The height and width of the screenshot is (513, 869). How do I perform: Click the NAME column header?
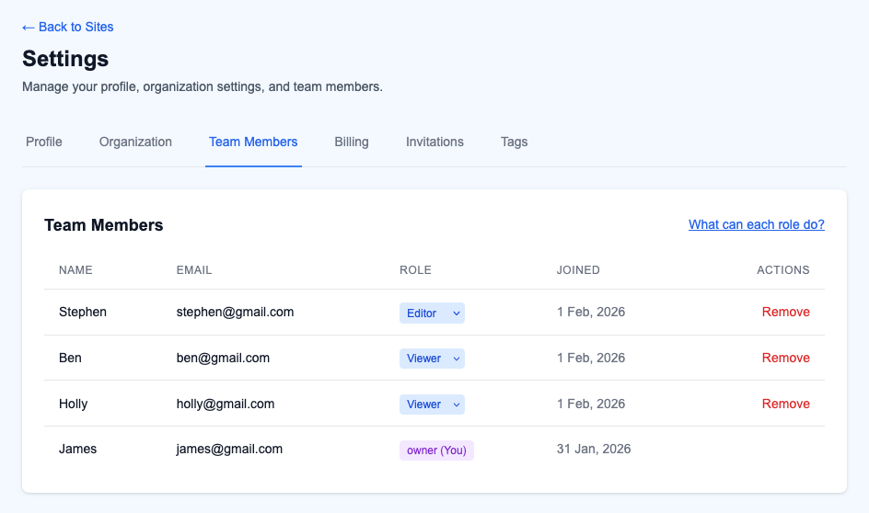75,270
